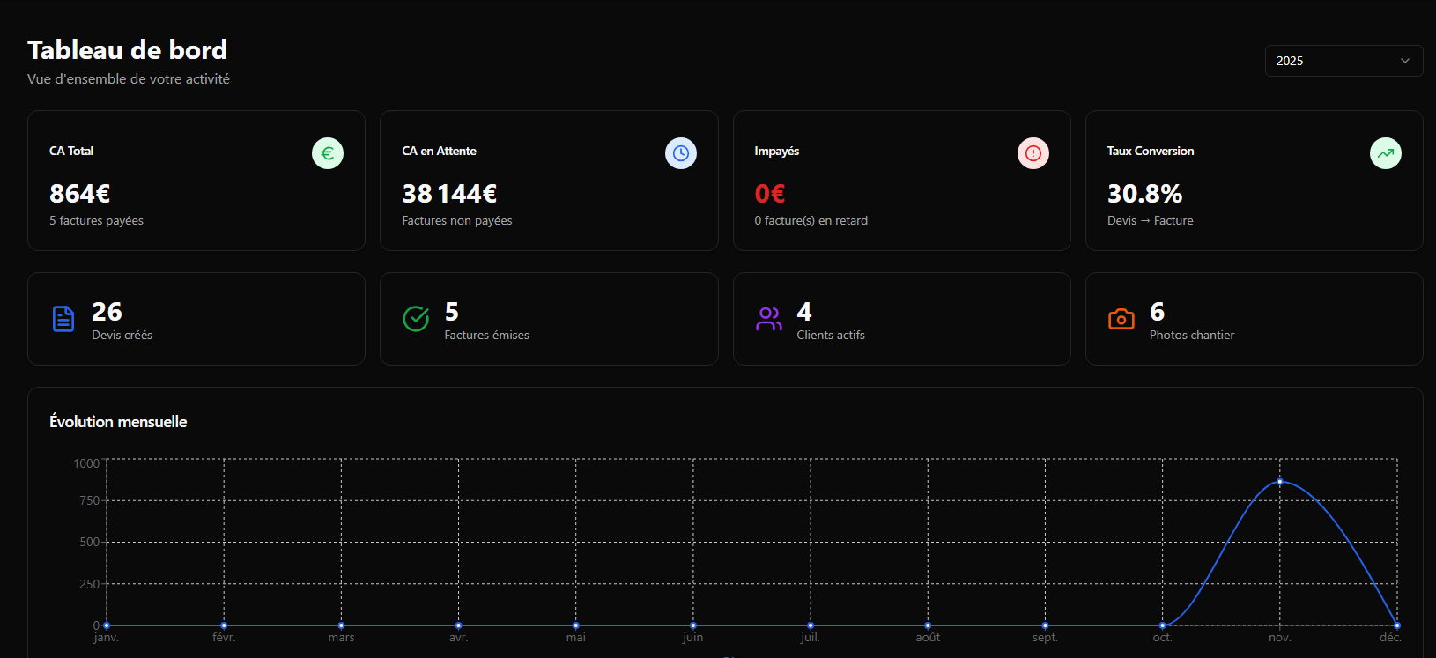1436x658 pixels.
Task: Click the orange camera icon for Photos chantier
Action: tap(1121, 319)
